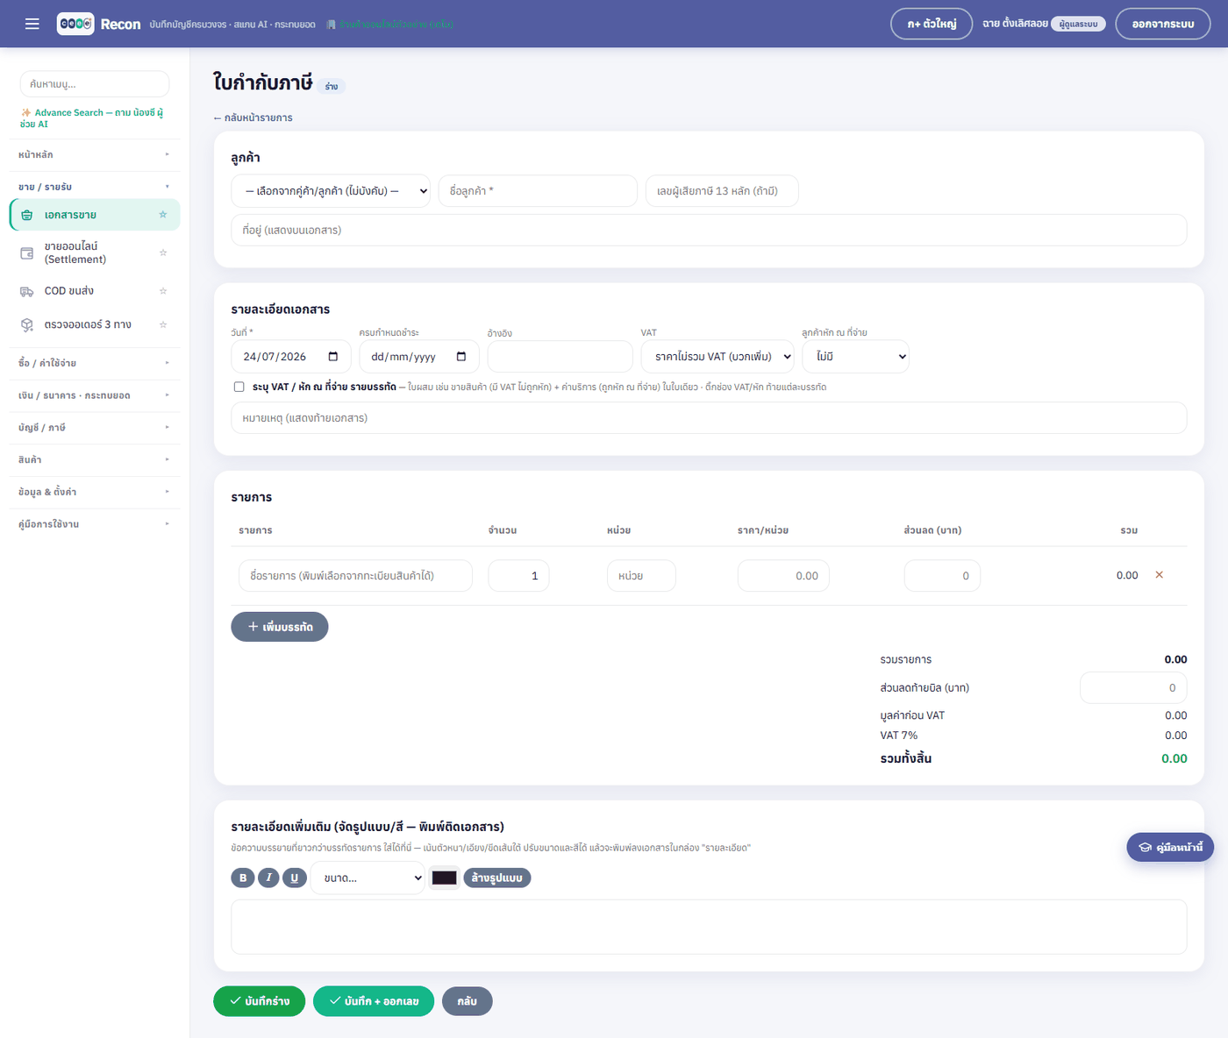The image size is (1228, 1038).
Task: Open the VAT type dropdown
Action: click(x=718, y=357)
